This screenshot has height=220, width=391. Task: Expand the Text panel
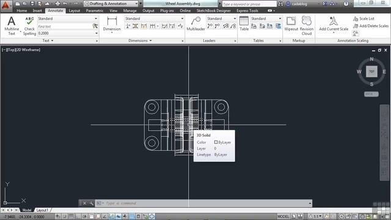click(48, 41)
